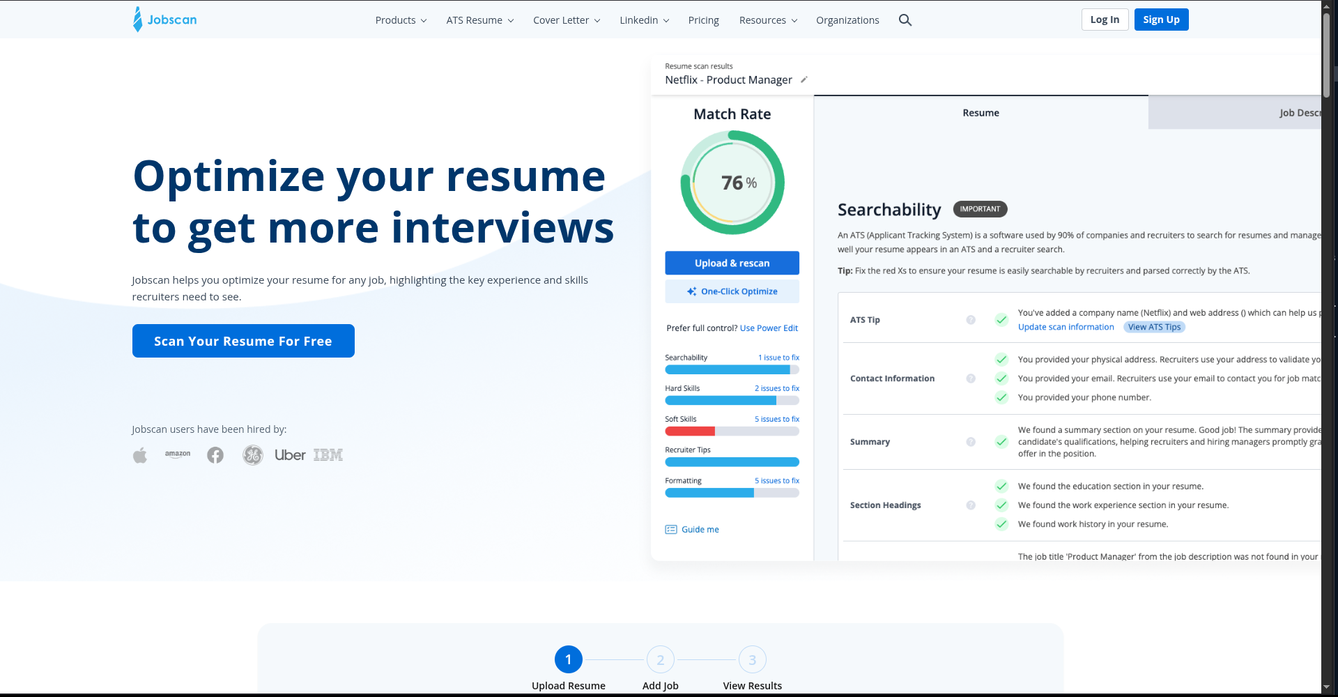Click the sparkle icon on One-Click Optimize
This screenshot has height=697, width=1338.
(x=691, y=291)
